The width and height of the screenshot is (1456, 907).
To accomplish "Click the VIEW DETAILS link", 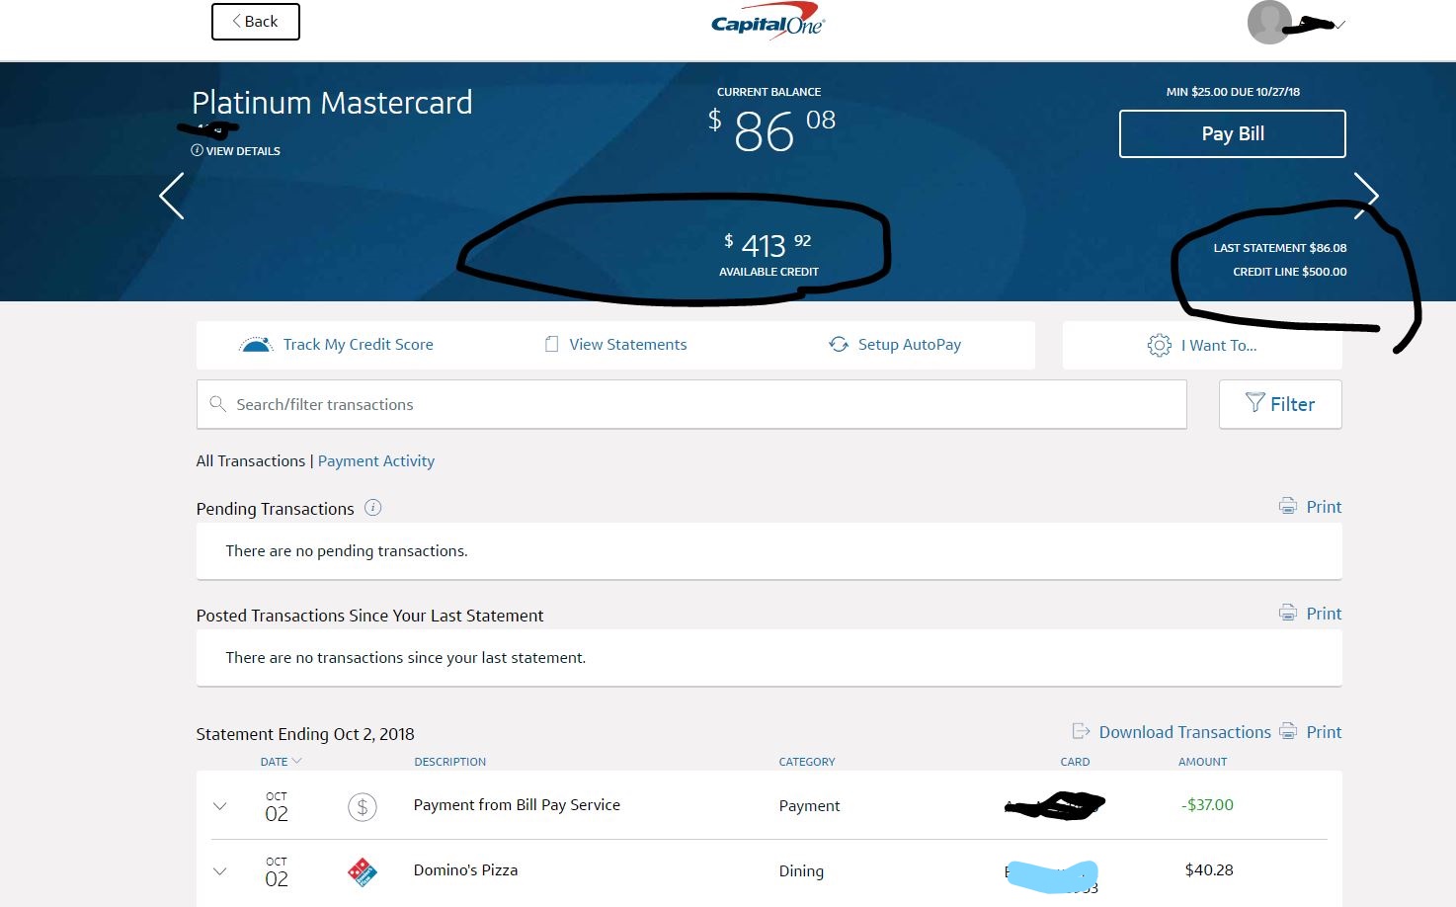I will [243, 151].
